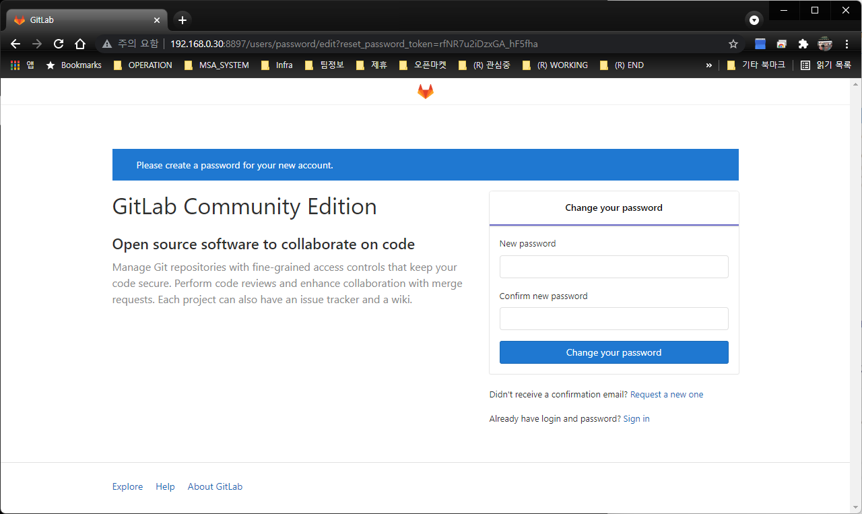Screen dimensions: 862x514
Task: Open the Help footer link
Action: point(165,487)
